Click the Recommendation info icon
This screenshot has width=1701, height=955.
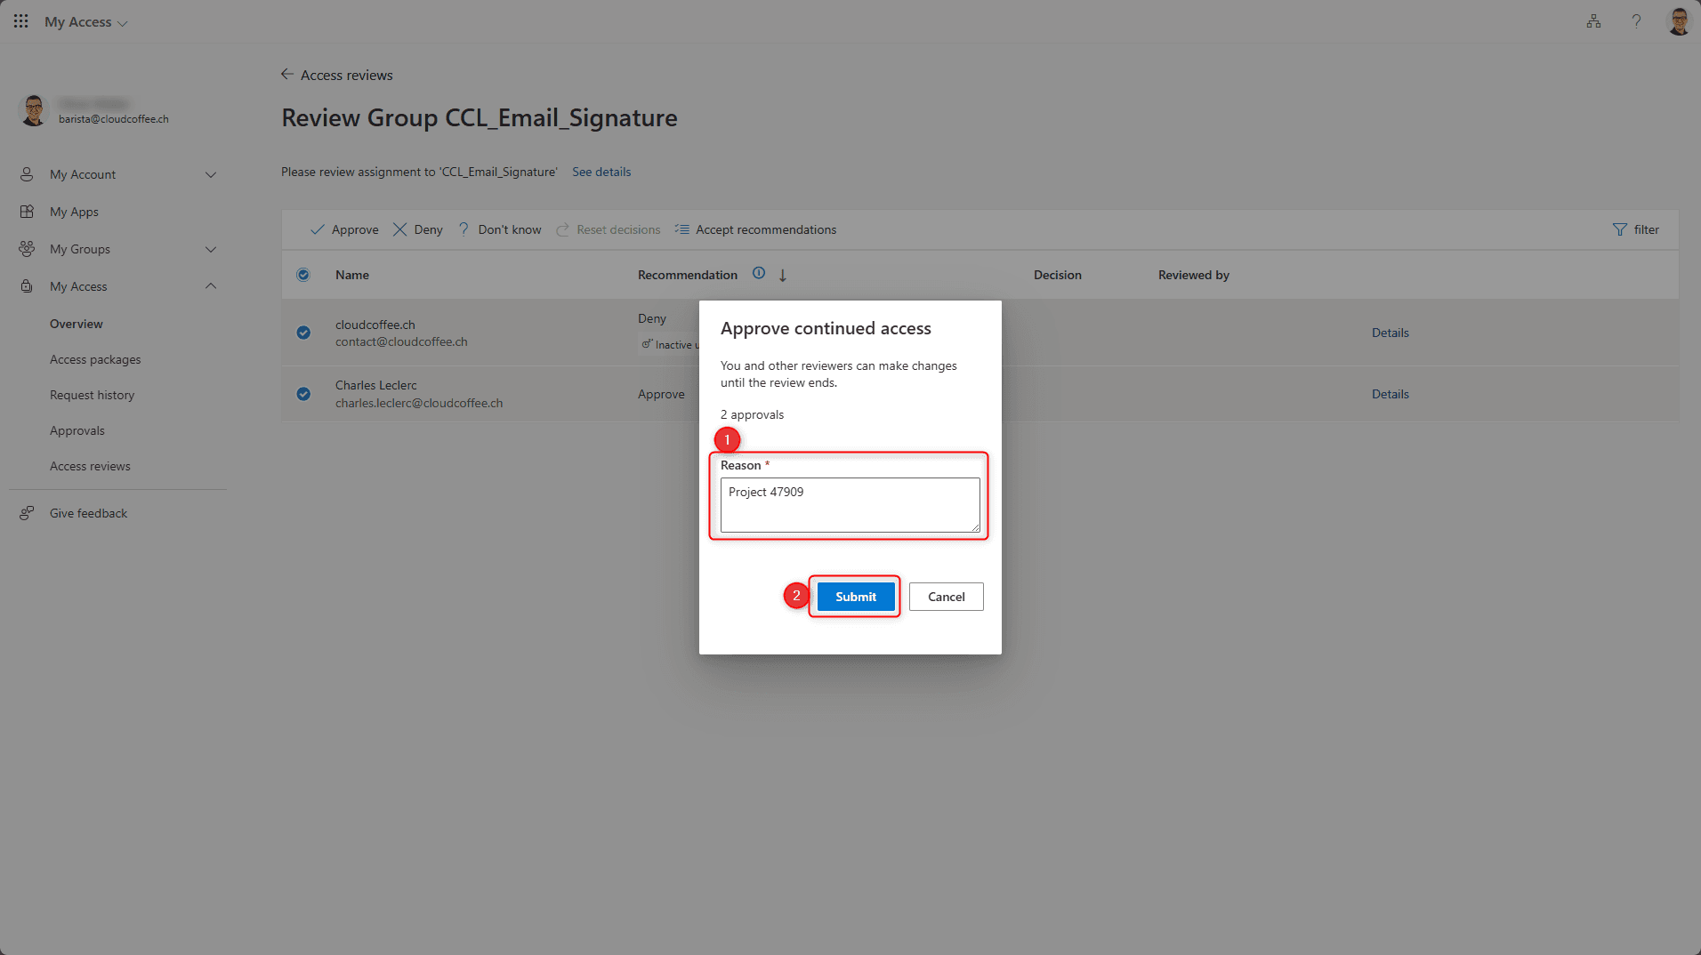pos(759,274)
